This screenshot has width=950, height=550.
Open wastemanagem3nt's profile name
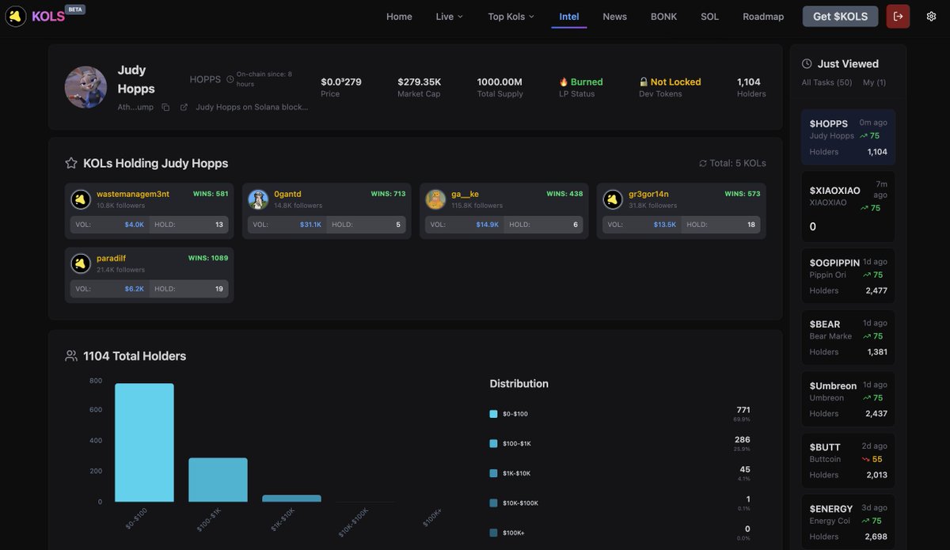click(x=133, y=194)
